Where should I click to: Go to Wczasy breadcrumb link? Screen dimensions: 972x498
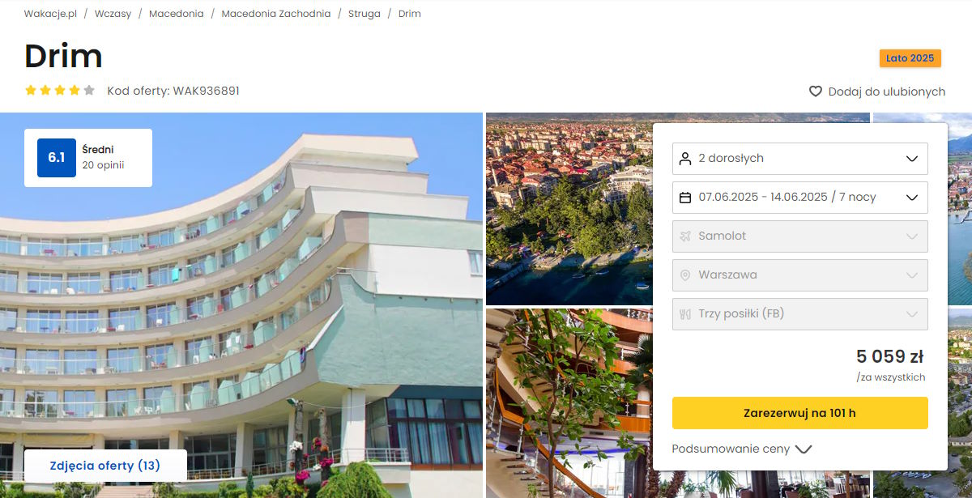113,14
